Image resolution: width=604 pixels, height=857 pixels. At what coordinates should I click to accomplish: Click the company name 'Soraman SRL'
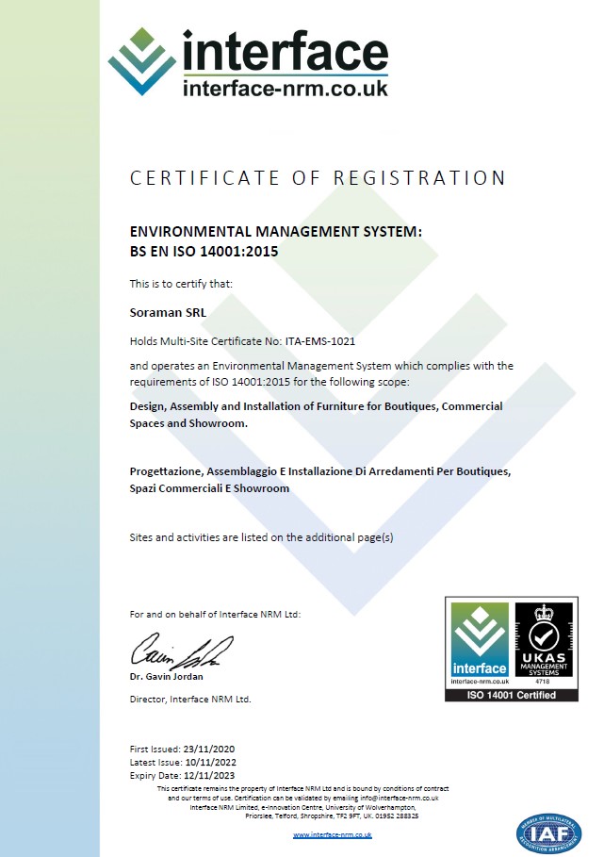(168, 313)
